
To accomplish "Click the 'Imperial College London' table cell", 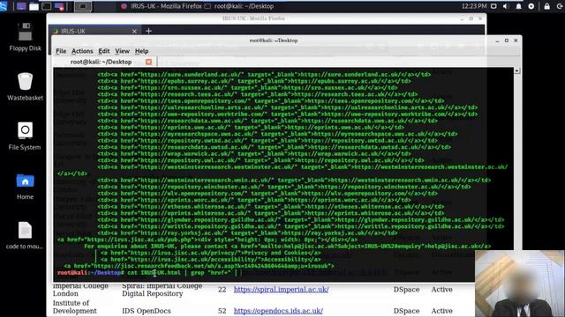I will [80, 290].
